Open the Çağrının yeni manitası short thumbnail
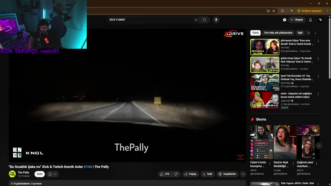The height and width of the screenshot is (186, 331). (x=308, y=142)
